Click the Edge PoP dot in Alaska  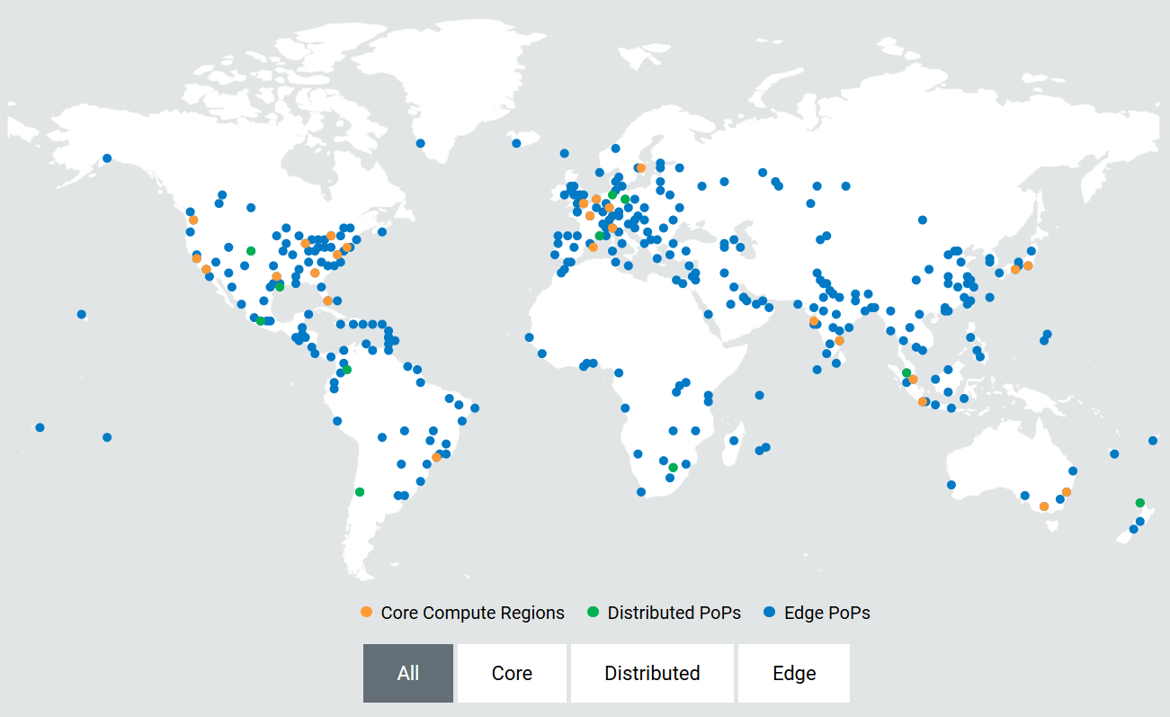point(107,158)
